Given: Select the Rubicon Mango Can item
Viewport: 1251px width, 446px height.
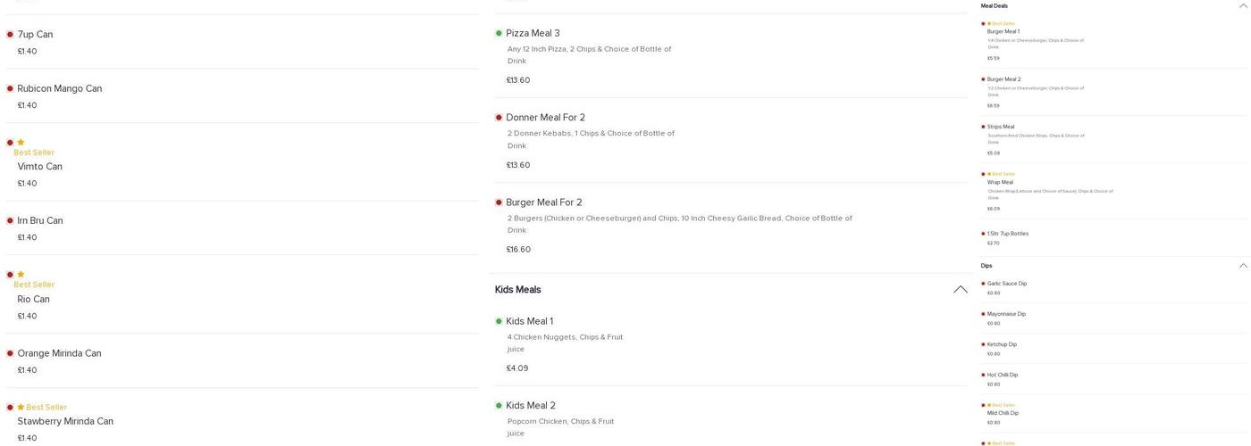Looking at the screenshot, I should [60, 89].
